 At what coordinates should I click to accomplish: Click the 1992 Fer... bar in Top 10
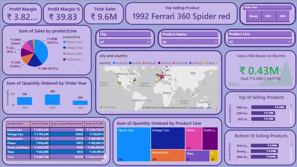(268, 107)
